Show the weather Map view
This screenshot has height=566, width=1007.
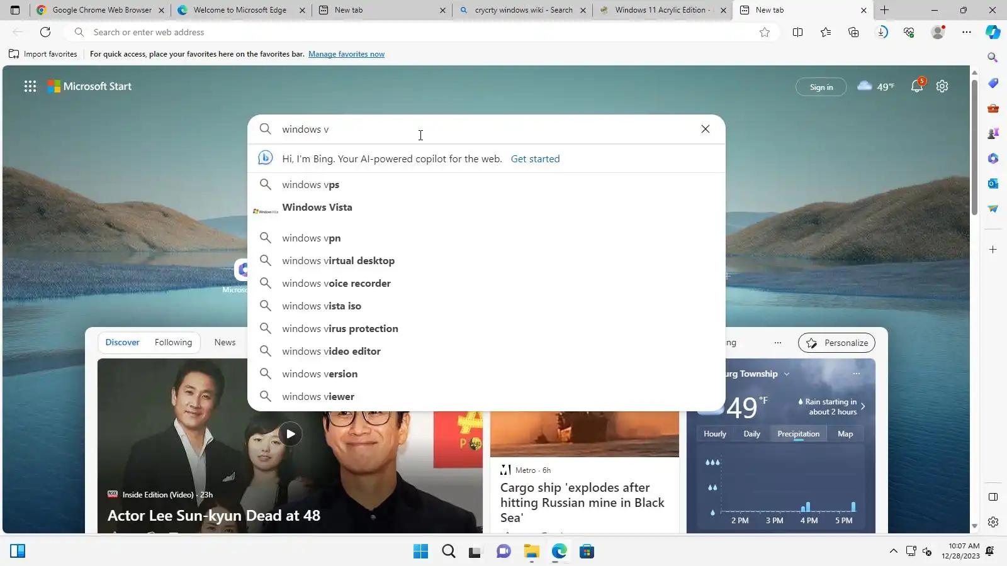click(x=845, y=434)
